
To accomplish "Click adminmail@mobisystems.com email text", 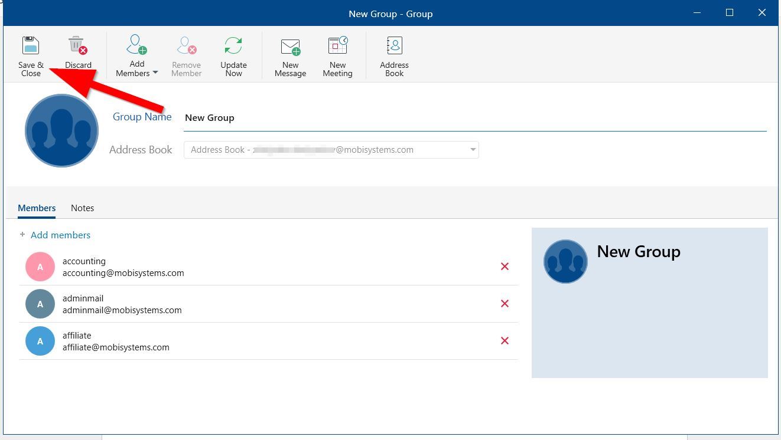I will click(122, 310).
